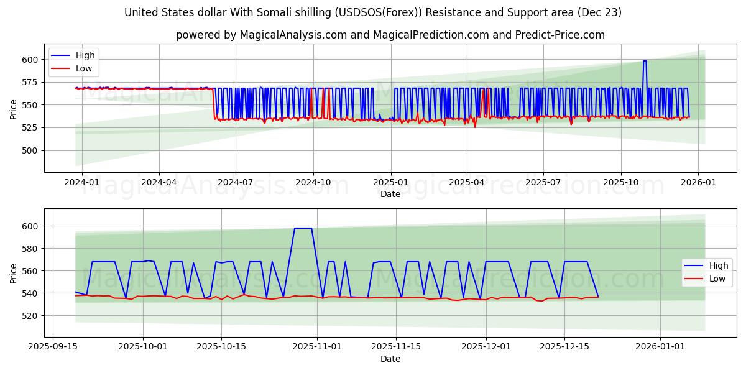Toggle the High series in bottom legend
746x373 pixels.
tap(720, 265)
